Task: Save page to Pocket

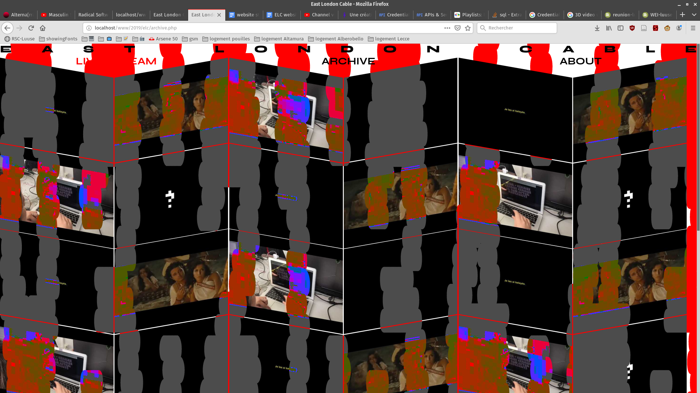Action: (x=458, y=28)
